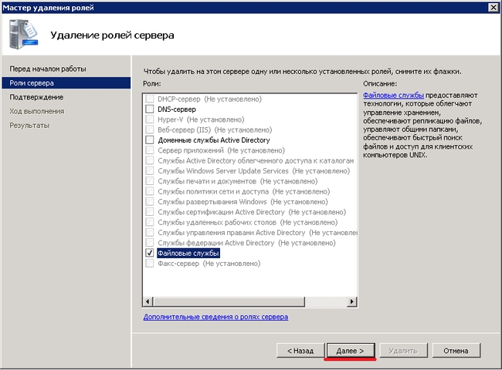This screenshot has width=502, height=370.
Task: Select the Результаты step
Action: (x=29, y=125)
